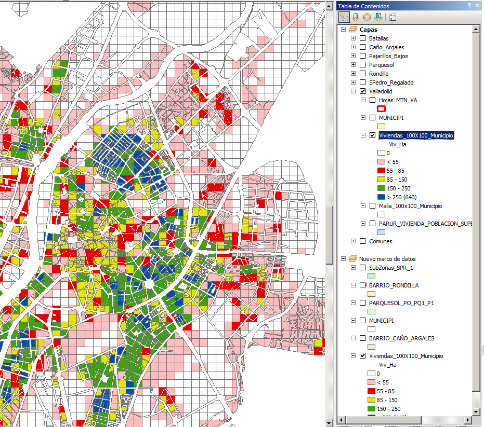The height and width of the screenshot is (427, 484).
Task: Select the highlighted Viviendas_100X100_Municipio layer name
Action: 416,135
